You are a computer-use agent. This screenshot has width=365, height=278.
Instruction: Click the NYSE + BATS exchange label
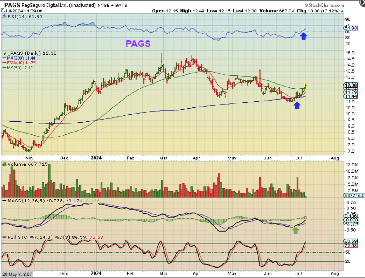click(112, 5)
